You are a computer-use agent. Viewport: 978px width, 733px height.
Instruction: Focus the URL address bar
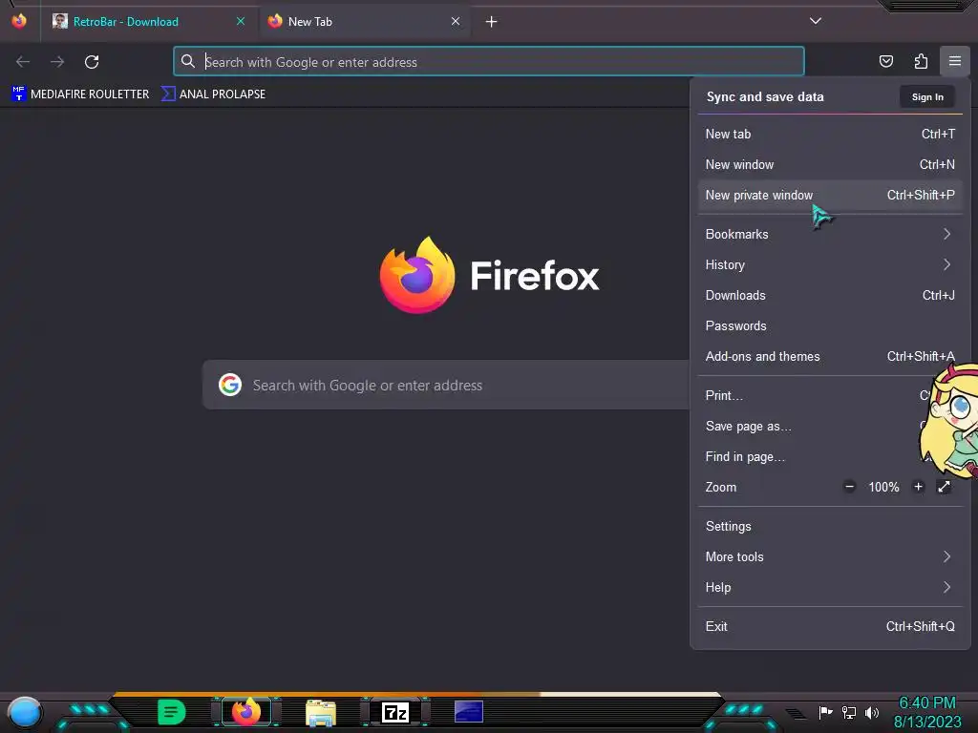click(489, 62)
